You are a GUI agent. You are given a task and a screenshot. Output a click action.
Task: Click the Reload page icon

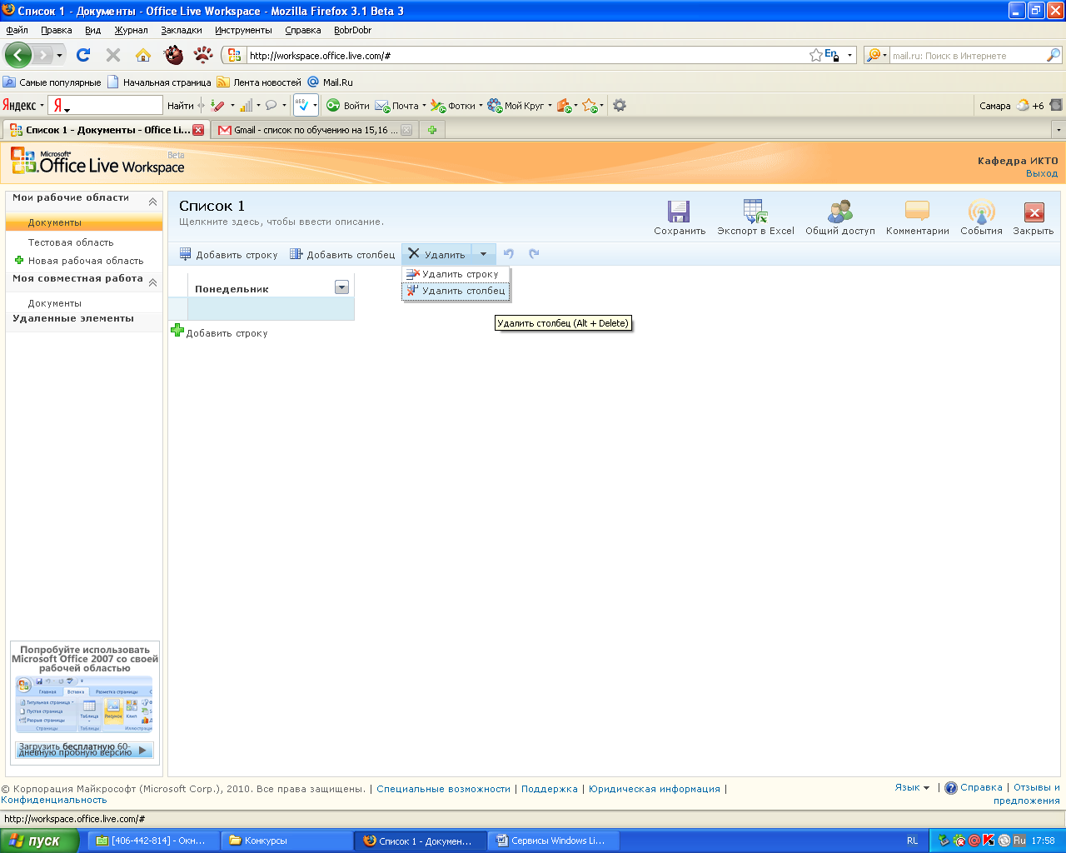83,55
